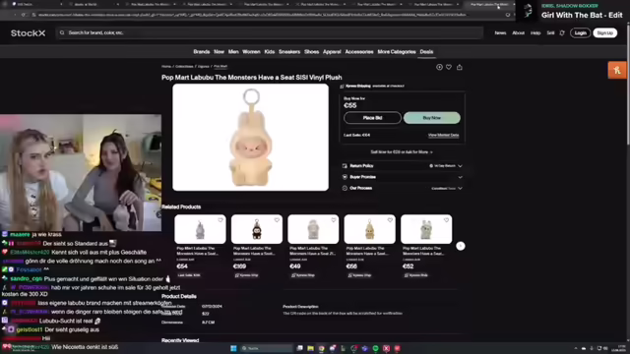
Task: Click the Windows taskbar search box
Action: pos(266,348)
